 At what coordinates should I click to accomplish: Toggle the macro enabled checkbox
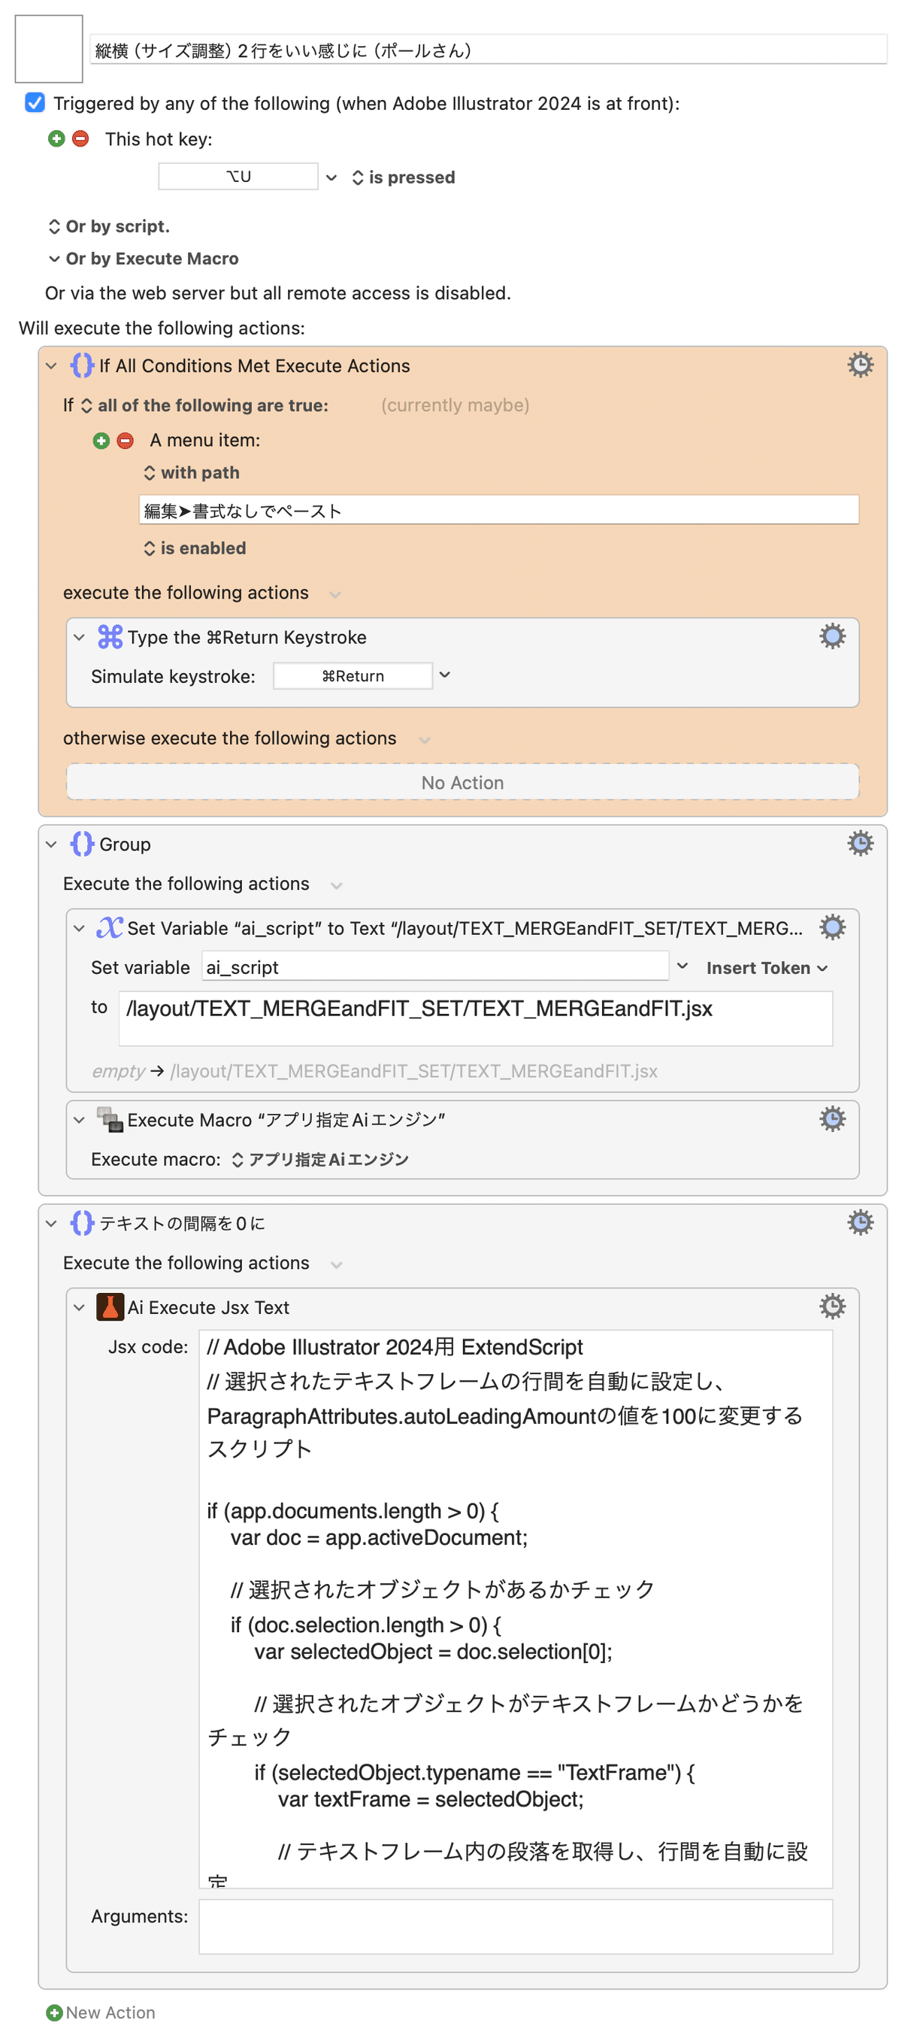(x=35, y=103)
